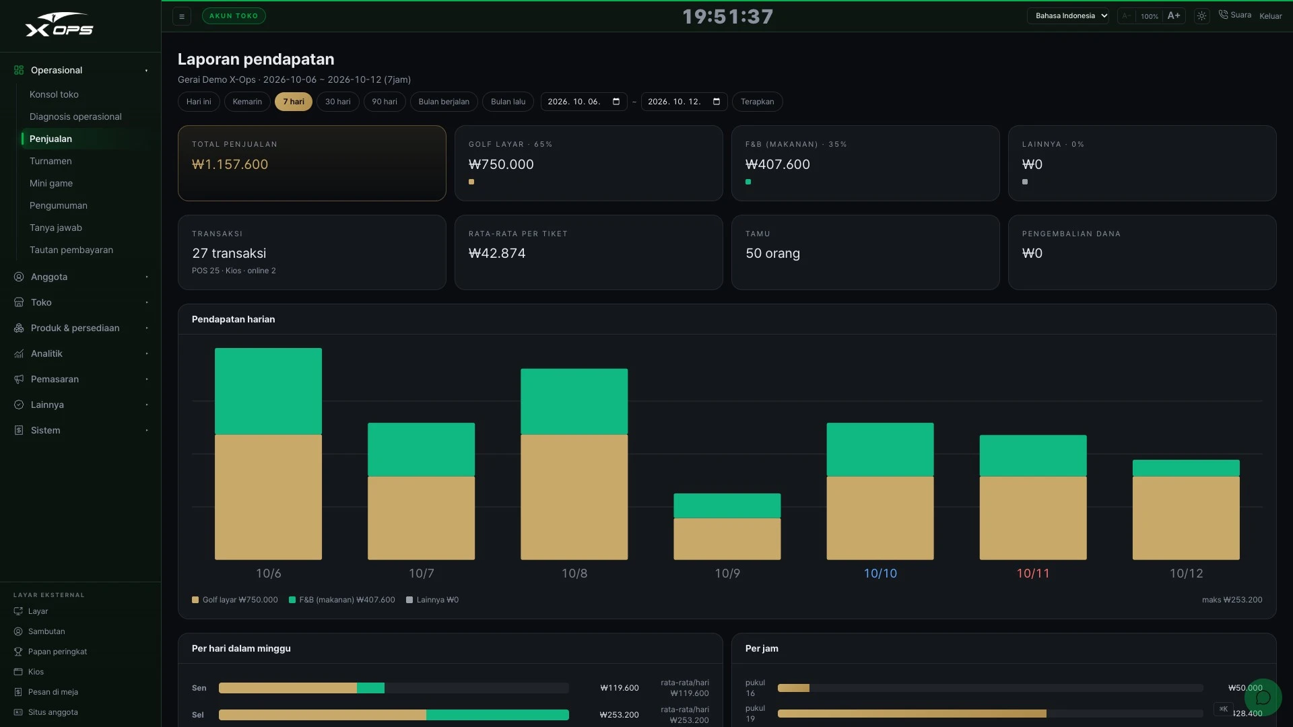Screen dimensions: 1293x727
Task: Expand the Lainnya sidebar section
Action: click(81, 405)
